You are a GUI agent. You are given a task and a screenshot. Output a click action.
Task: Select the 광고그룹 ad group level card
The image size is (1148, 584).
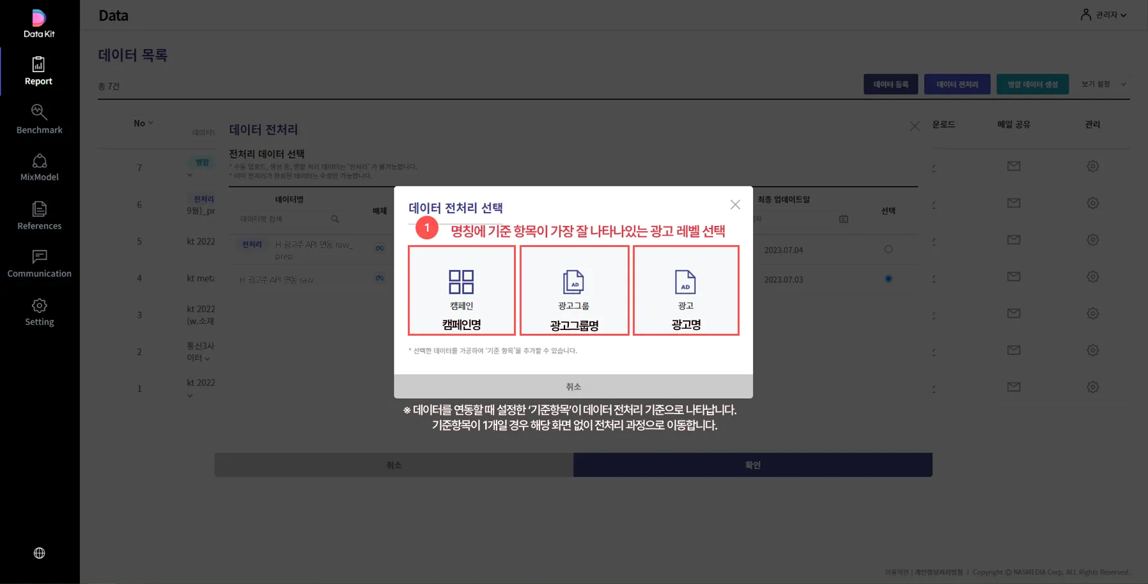[574, 290]
